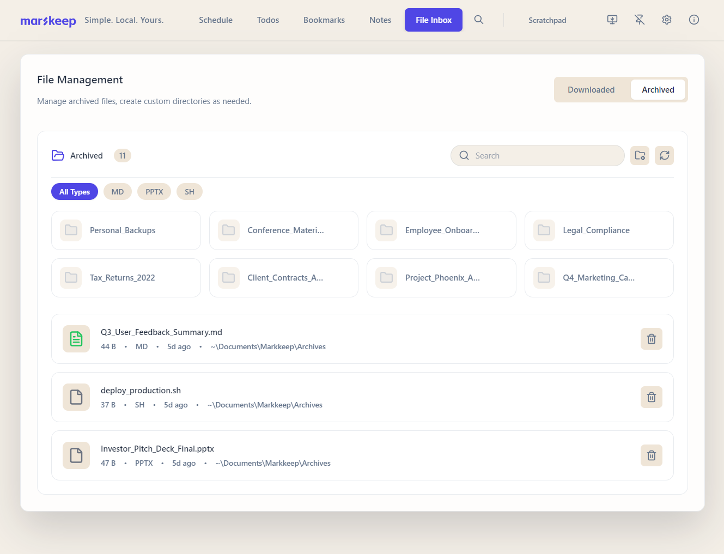Filter files by SH type
The width and height of the screenshot is (724, 554).
tap(190, 192)
